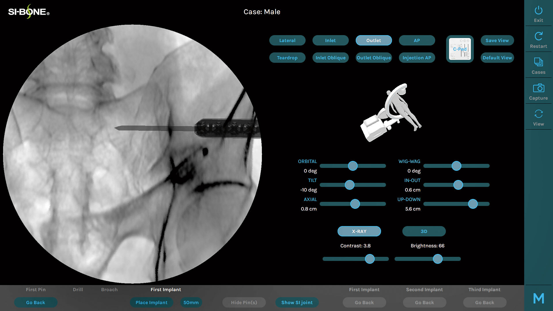553x311 pixels.
Task: Open the C-Pad control thumbnail
Action: point(460,49)
